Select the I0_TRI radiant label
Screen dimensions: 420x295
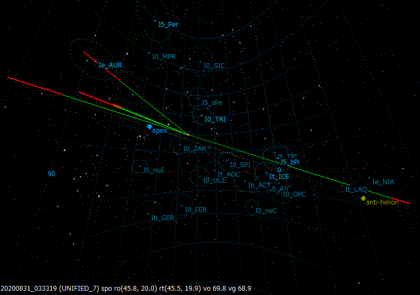(215, 119)
